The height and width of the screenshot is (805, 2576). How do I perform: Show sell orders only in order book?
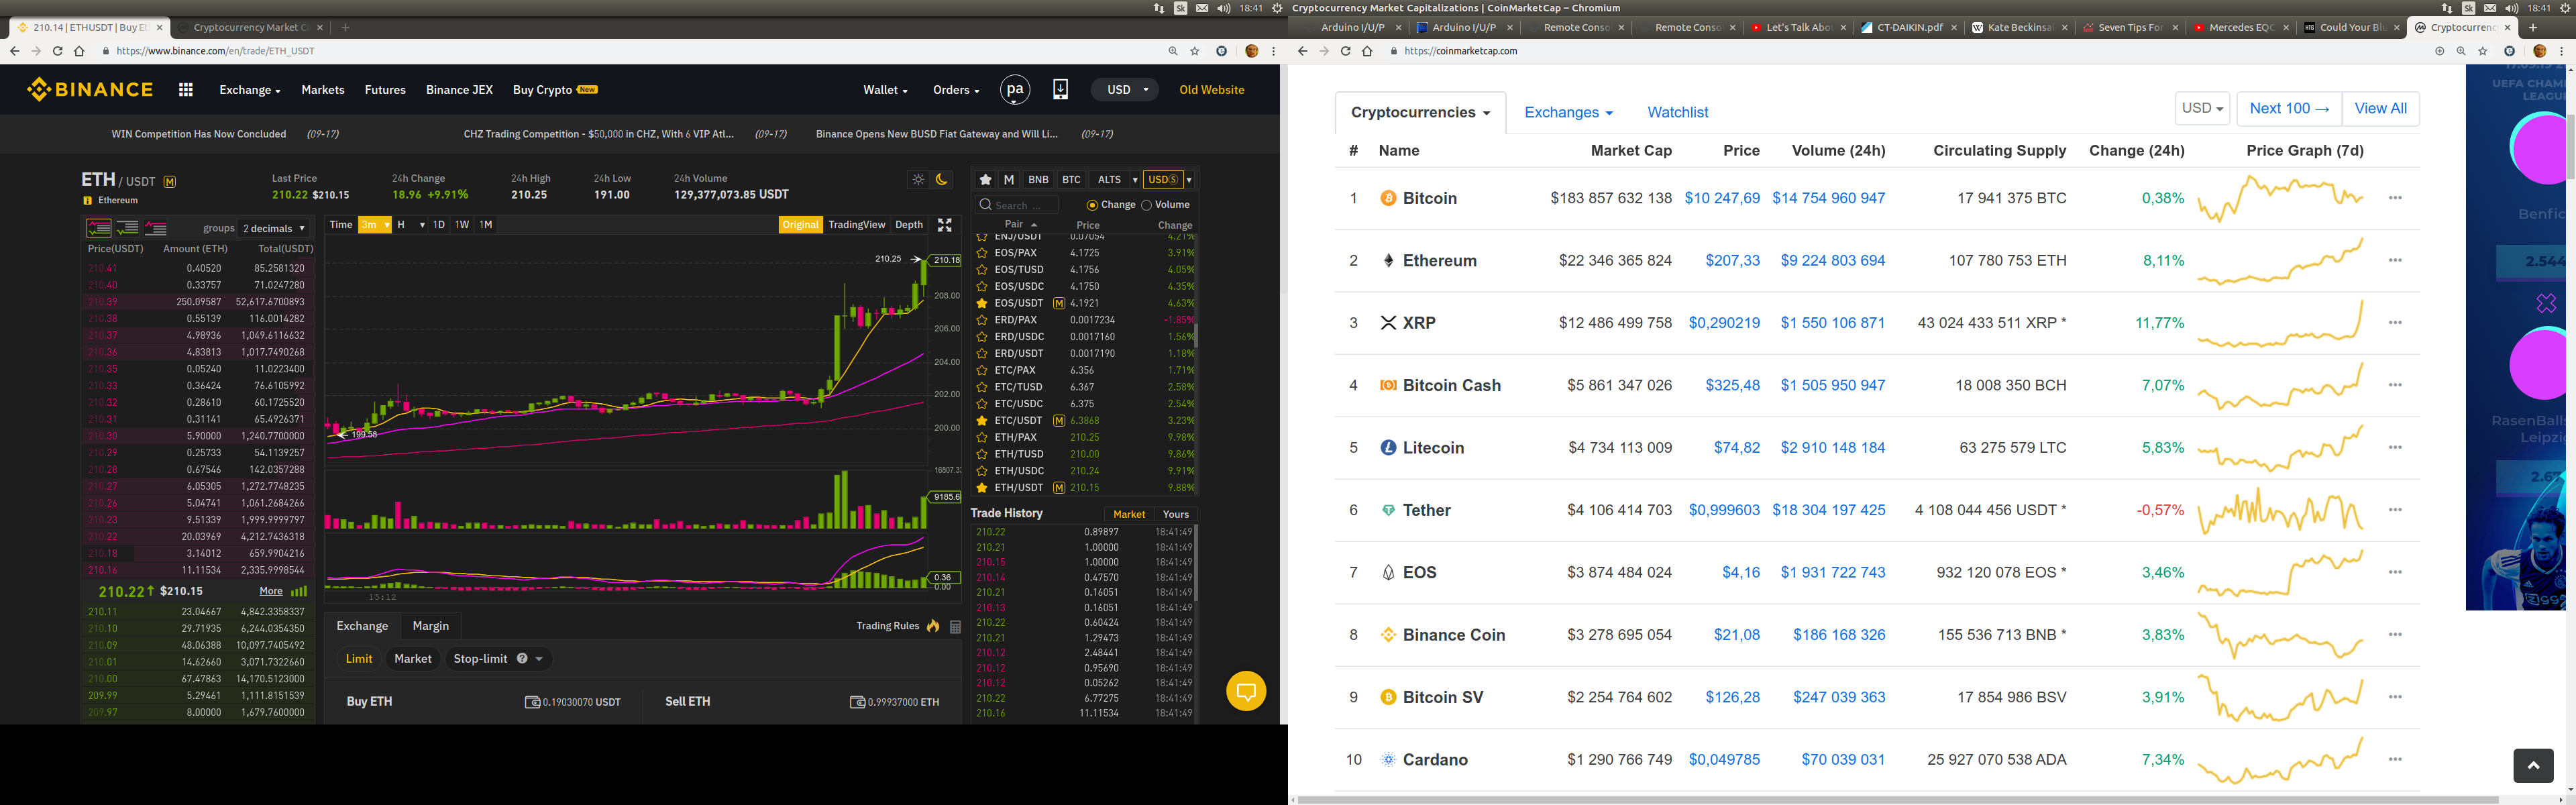[x=156, y=228]
